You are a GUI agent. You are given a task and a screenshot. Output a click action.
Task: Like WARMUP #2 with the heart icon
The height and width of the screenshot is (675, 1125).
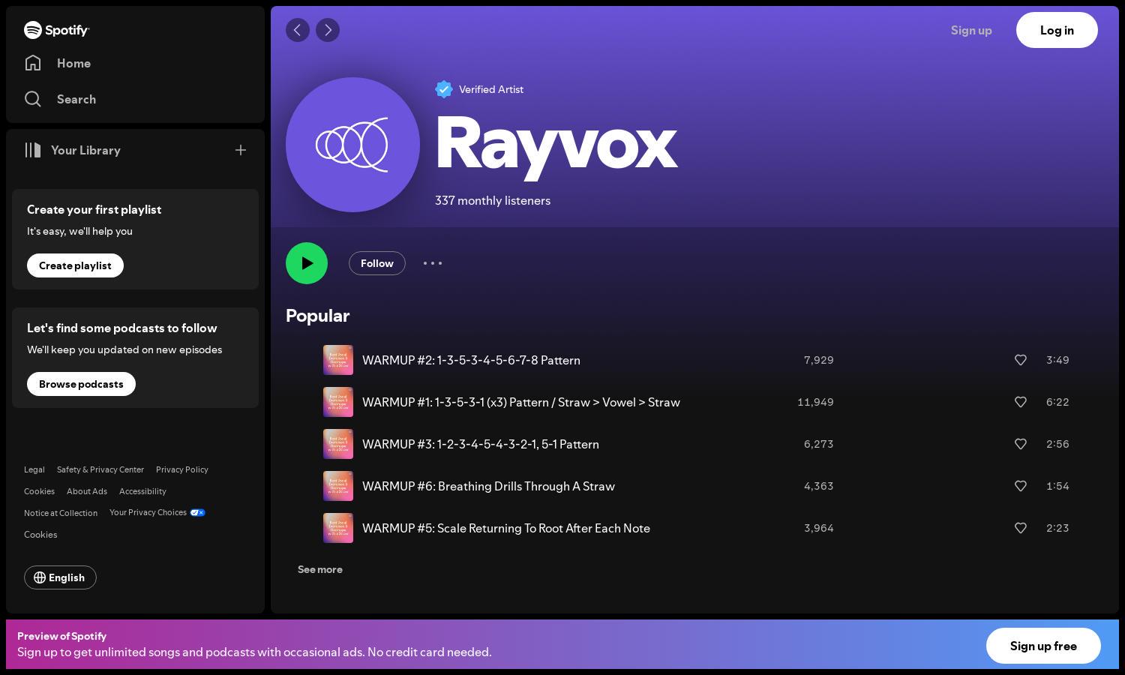tap(1021, 360)
